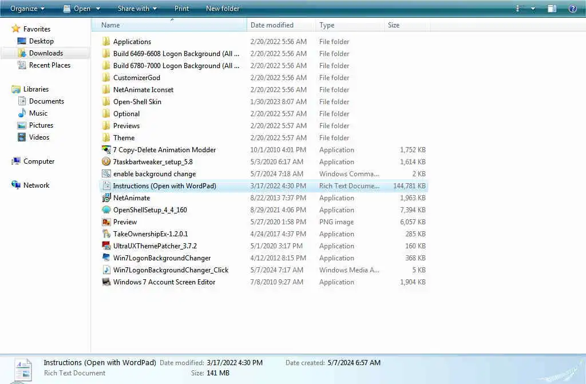Image resolution: width=586 pixels, height=384 pixels.
Task: Sort by Date modified column header
Action: pyautogui.click(x=281, y=25)
